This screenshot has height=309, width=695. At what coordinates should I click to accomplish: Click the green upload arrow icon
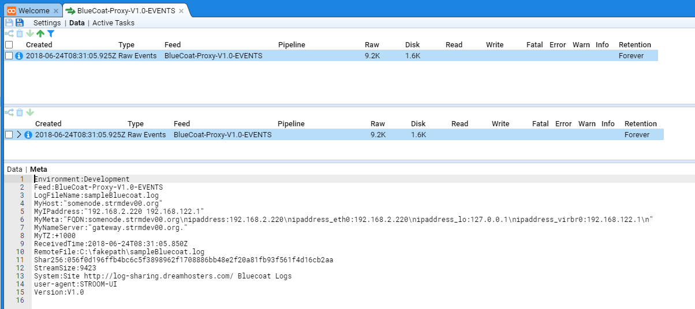(x=40, y=34)
